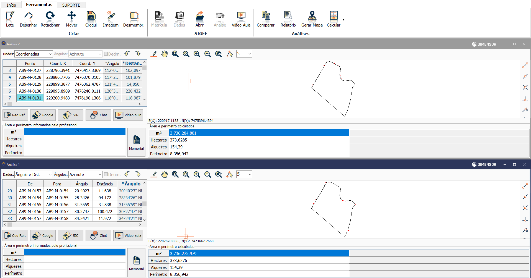Toggle Decim. checkbox in Análise 1
This screenshot has height=278, width=531.
coord(106,174)
